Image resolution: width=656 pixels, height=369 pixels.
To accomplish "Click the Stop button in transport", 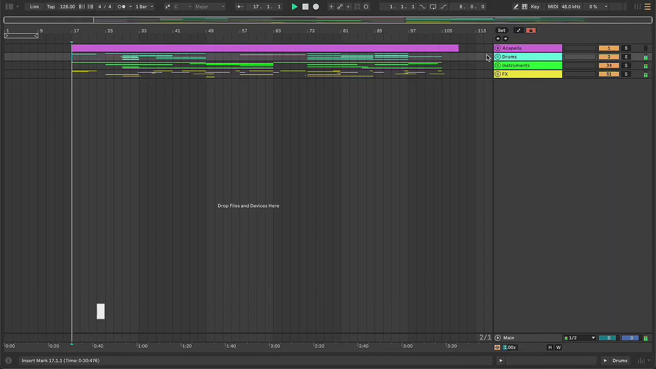I will click(305, 7).
